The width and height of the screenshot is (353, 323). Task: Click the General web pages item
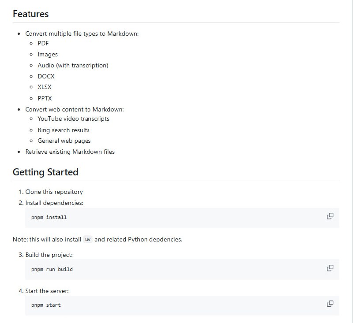pos(64,141)
